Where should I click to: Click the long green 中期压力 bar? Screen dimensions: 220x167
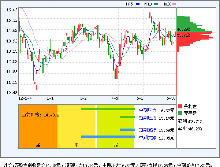point(108,109)
